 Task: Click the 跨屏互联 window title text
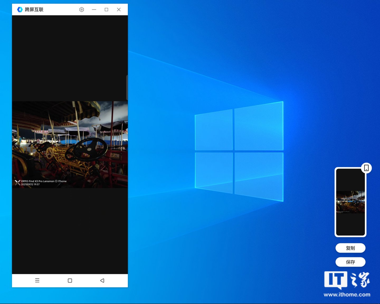34,9
